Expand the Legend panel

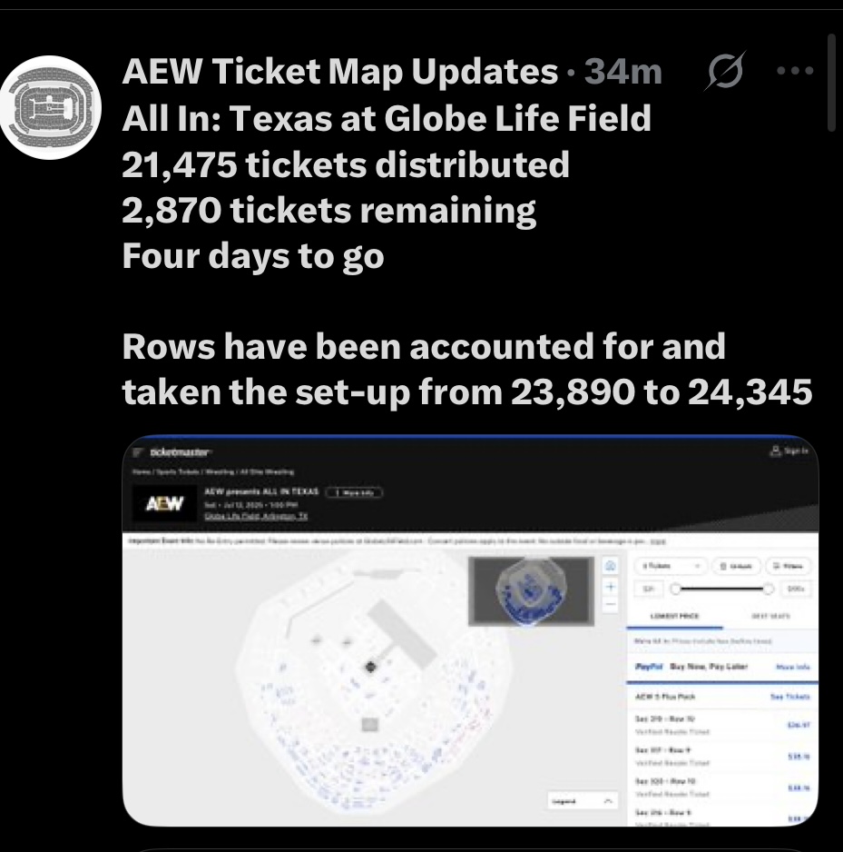click(582, 801)
